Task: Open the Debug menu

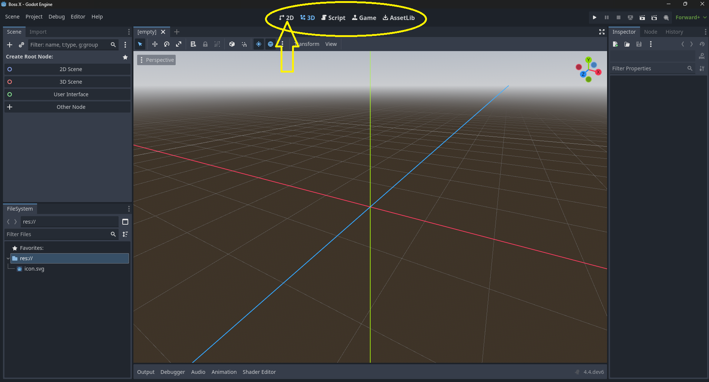Action: coord(57,17)
